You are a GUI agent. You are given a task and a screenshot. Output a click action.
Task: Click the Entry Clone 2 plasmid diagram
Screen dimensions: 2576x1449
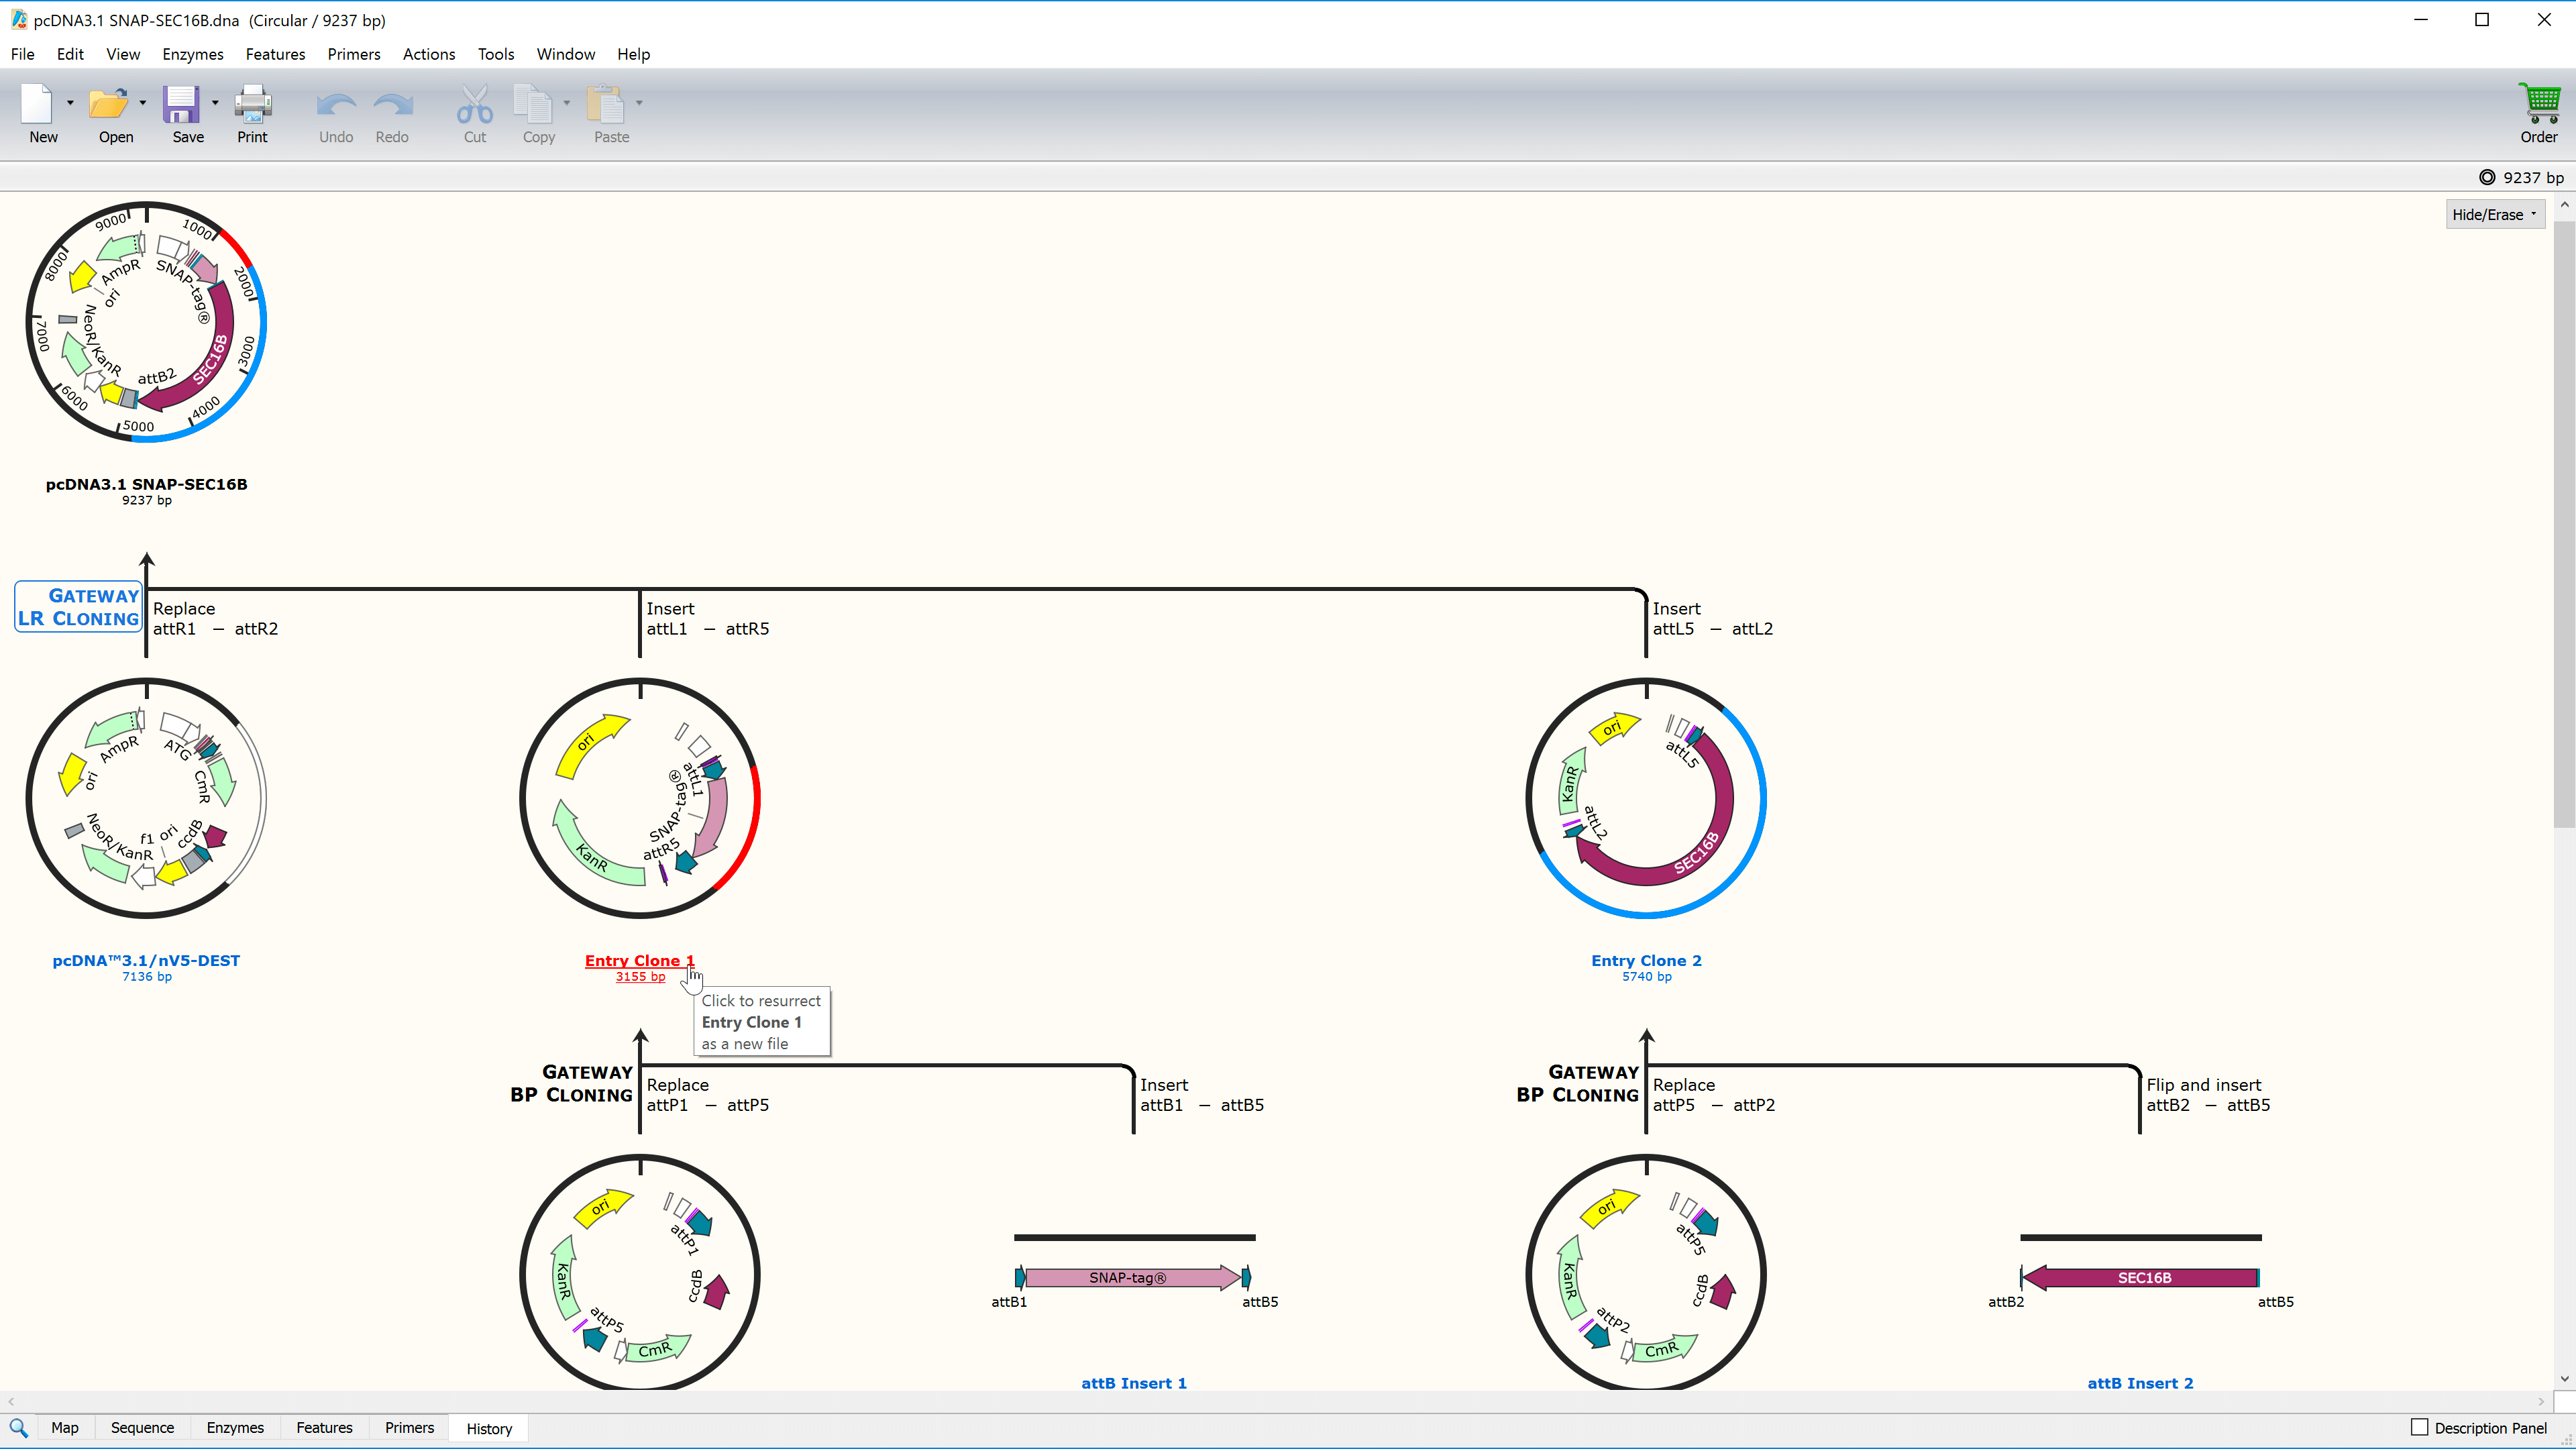click(1646, 796)
